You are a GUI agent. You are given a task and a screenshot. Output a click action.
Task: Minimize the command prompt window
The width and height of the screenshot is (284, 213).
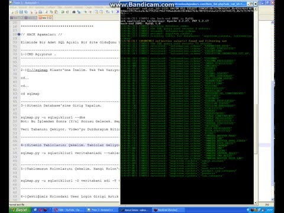click(x=248, y=4)
